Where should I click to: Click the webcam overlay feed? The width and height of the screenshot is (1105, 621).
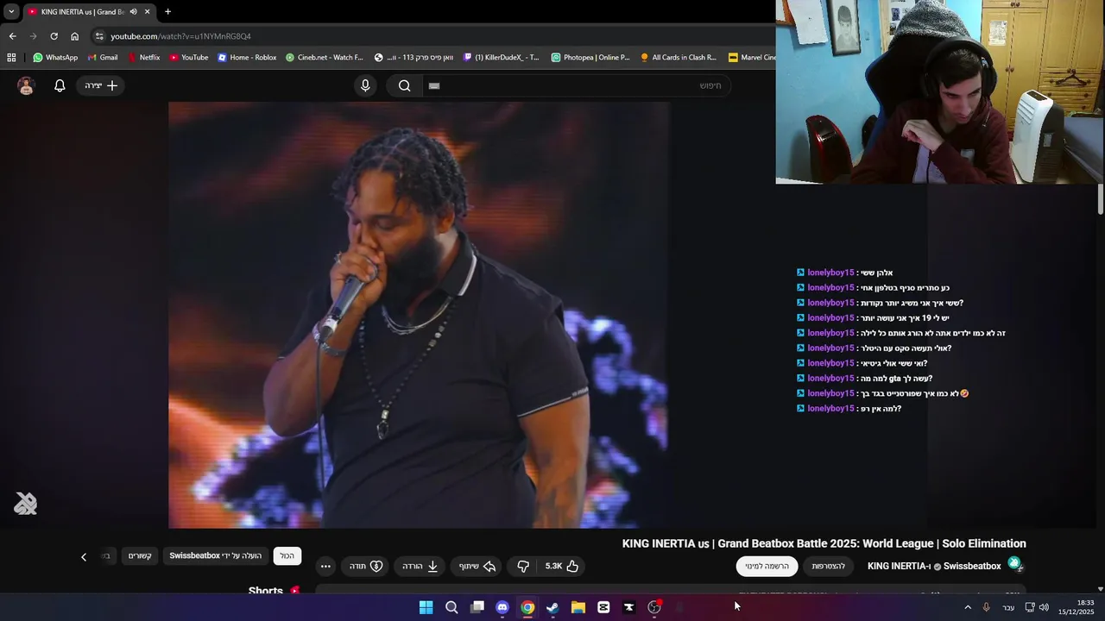[x=939, y=91]
